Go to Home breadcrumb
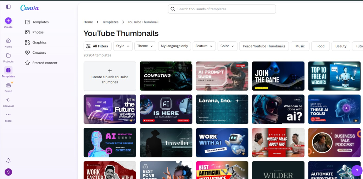Image resolution: width=363 pixels, height=179 pixels. (x=88, y=22)
